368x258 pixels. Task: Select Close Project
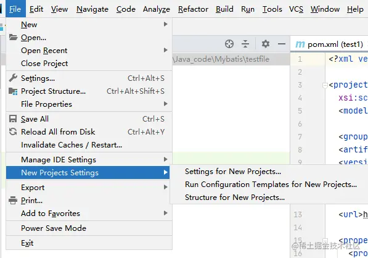click(89, 63)
